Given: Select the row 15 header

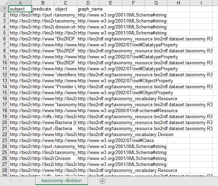Looking at the screenshot, I should coord(4,92).
